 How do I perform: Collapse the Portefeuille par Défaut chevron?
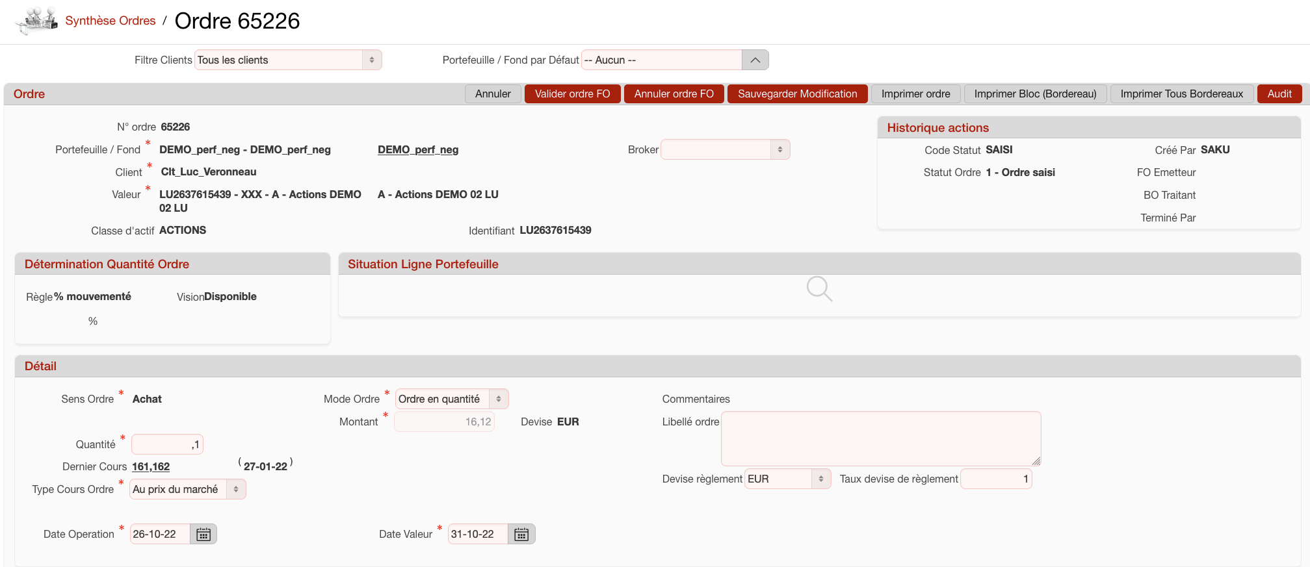pyautogui.click(x=755, y=60)
